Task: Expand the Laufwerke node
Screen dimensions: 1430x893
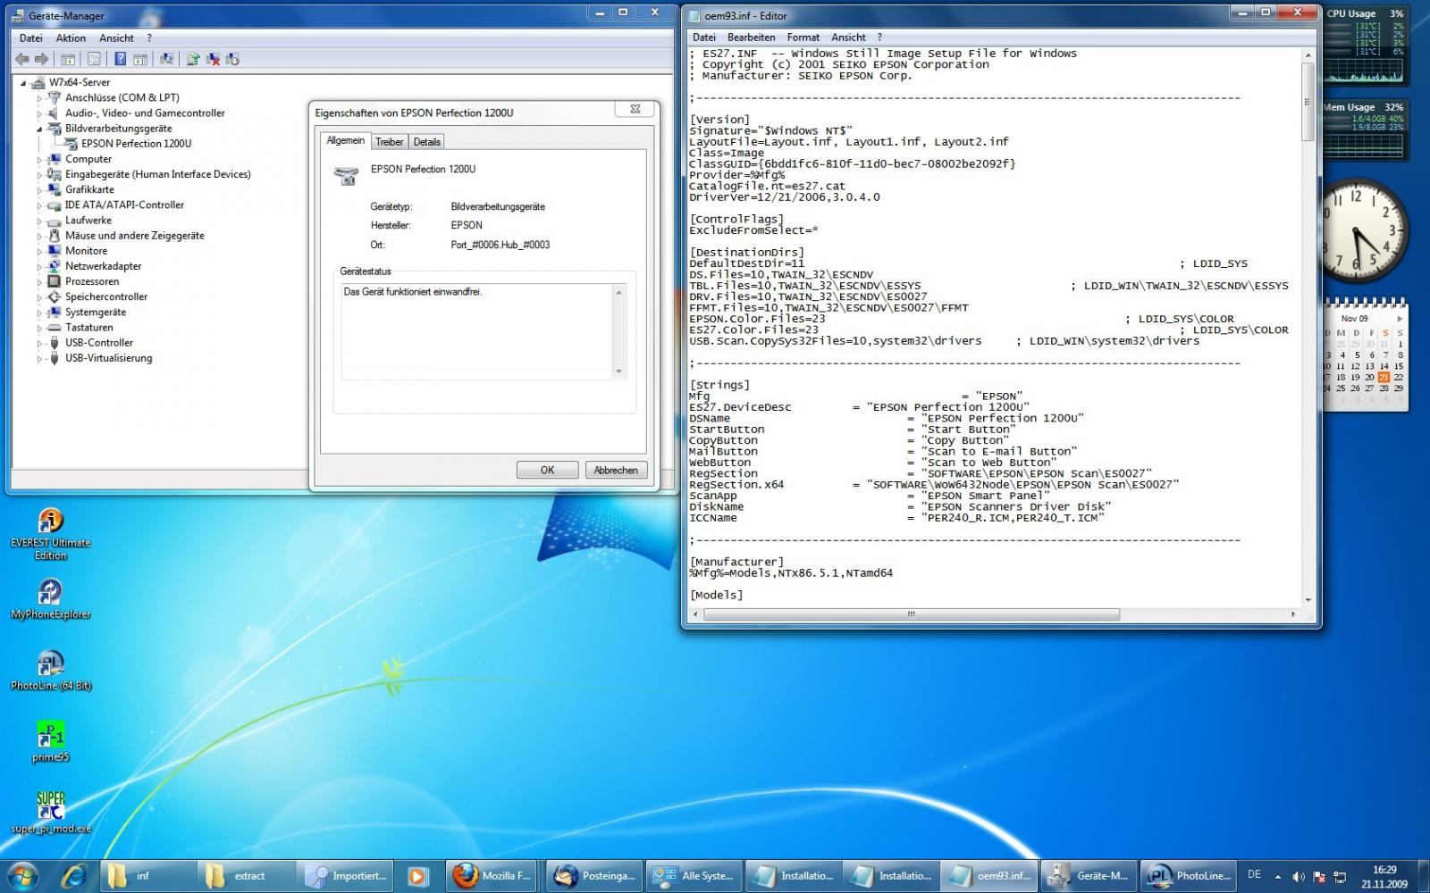Action: pos(39,221)
